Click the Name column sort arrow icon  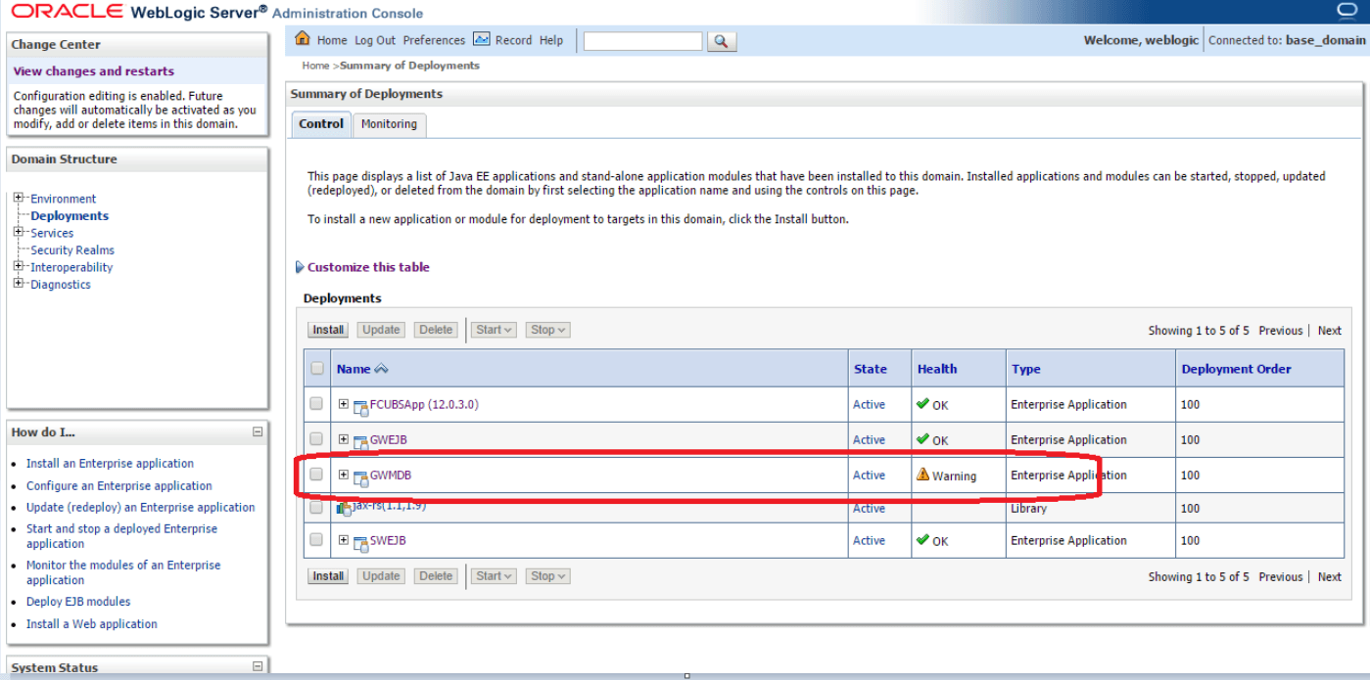pyautogui.click(x=382, y=369)
